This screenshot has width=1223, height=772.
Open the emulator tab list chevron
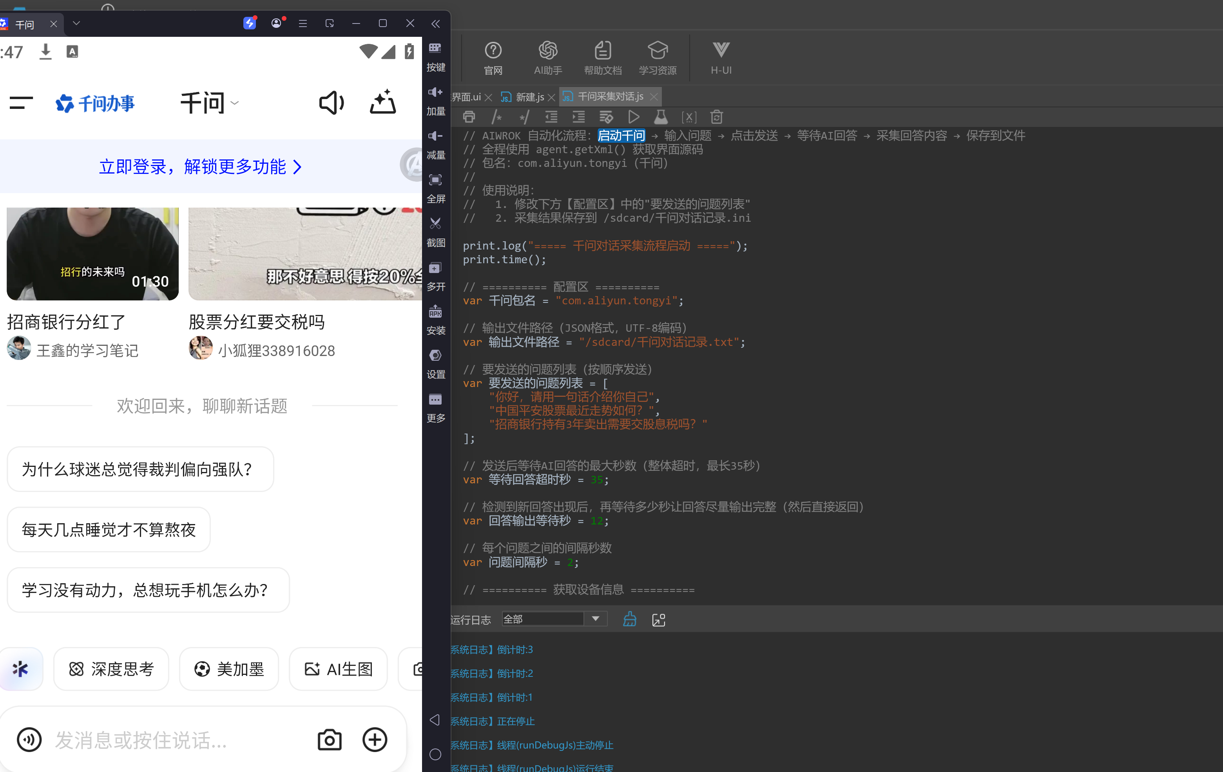point(76,24)
